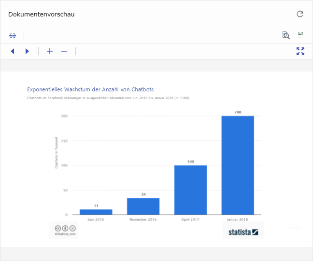The height and width of the screenshot is (261, 313).
Task: Click the 200 value label above bar
Action: (x=238, y=112)
